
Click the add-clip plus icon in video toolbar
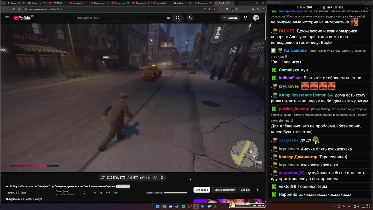(x=149, y=177)
